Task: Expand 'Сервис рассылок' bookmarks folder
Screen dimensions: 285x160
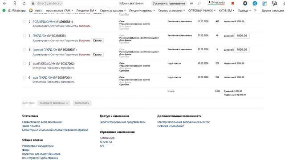Action: pos(113,11)
